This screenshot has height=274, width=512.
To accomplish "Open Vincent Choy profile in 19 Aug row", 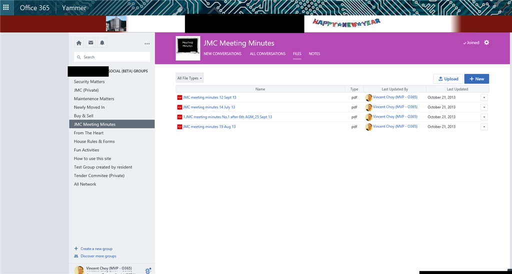I will pos(395,126).
